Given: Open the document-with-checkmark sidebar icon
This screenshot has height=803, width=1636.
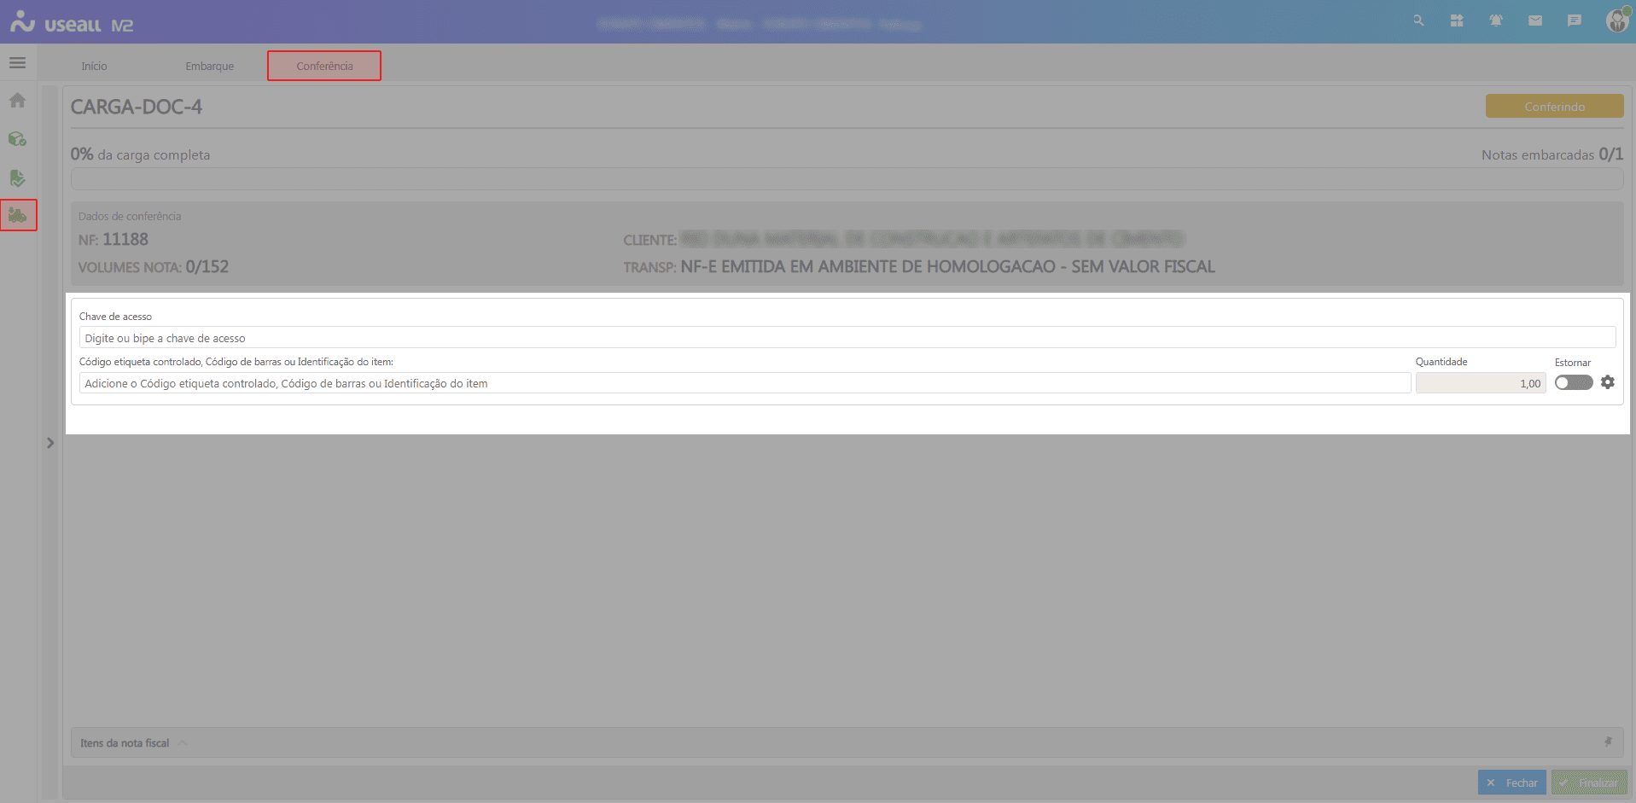Looking at the screenshot, I should (x=17, y=177).
